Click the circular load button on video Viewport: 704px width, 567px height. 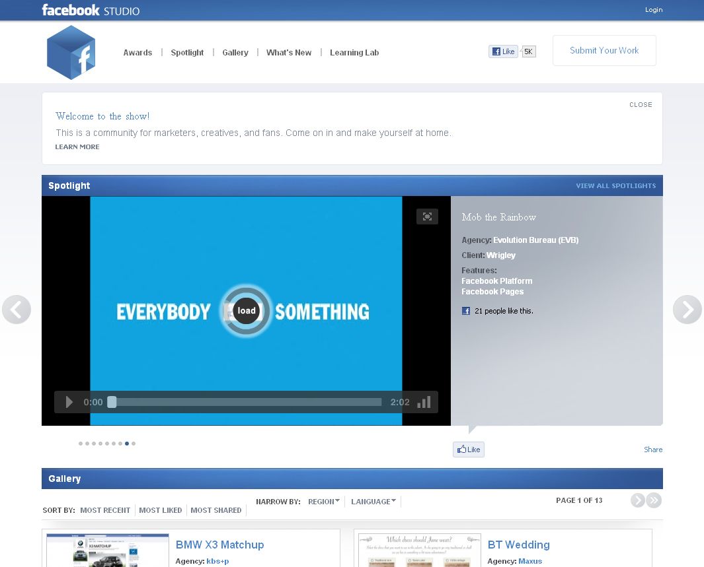coord(246,311)
